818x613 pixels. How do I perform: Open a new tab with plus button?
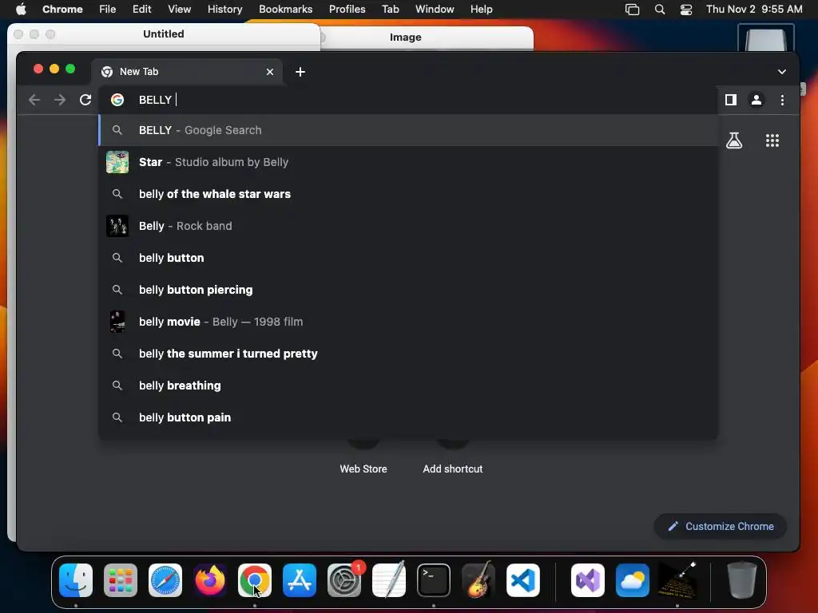coord(300,71)
